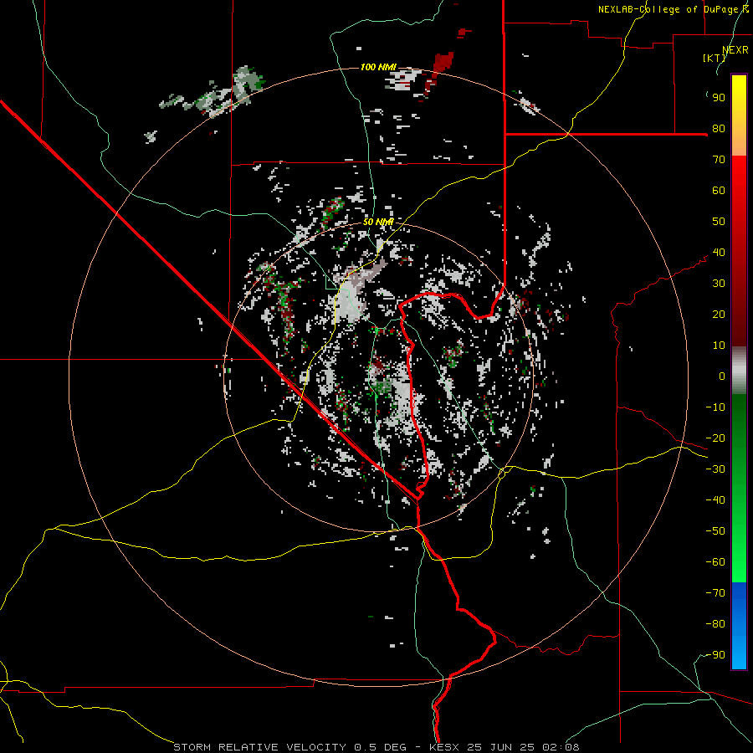The width and height of the screenshot is (753, 753).
Task: Select the -20 value on velocity scale
Action: [715, 438]
